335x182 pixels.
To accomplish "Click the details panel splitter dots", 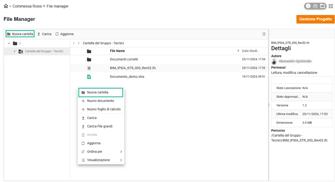I will [268, 105].
